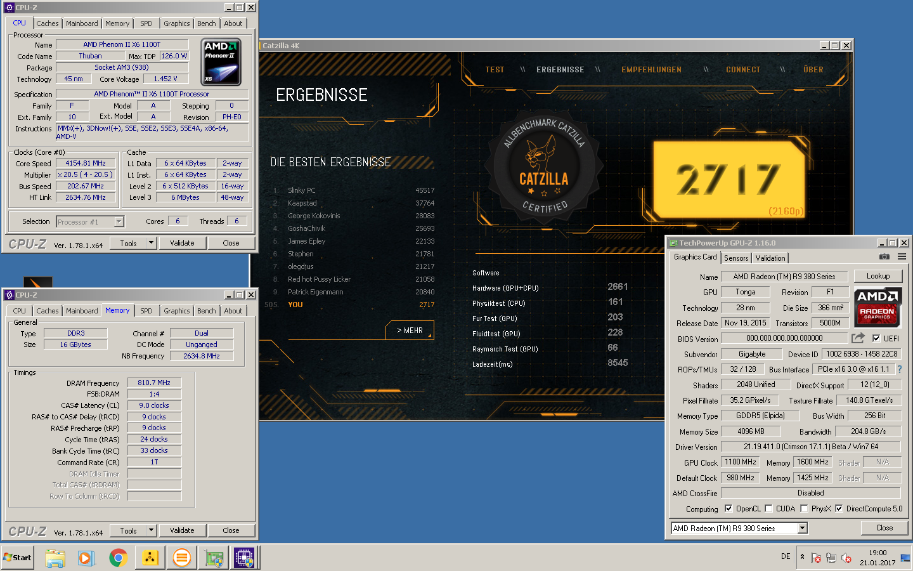
Task: Select the George Kokovinis leaderboard row
Action: click(354, 216)
